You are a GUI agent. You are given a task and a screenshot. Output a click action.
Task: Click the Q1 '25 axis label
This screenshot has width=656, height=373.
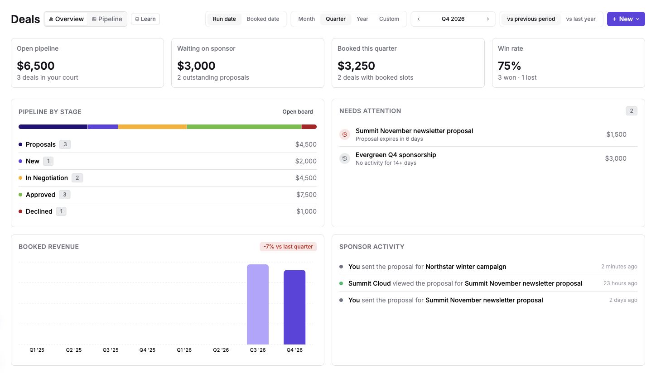(37, 350)
